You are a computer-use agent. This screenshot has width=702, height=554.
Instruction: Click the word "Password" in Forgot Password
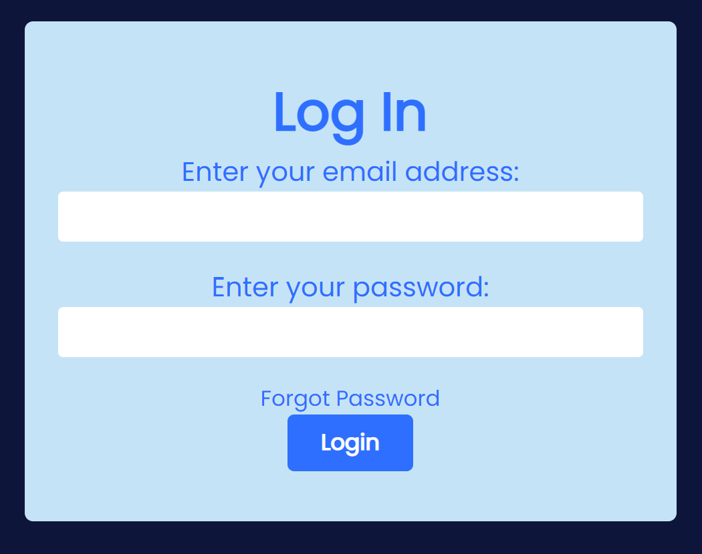click(x=388, y=398)
